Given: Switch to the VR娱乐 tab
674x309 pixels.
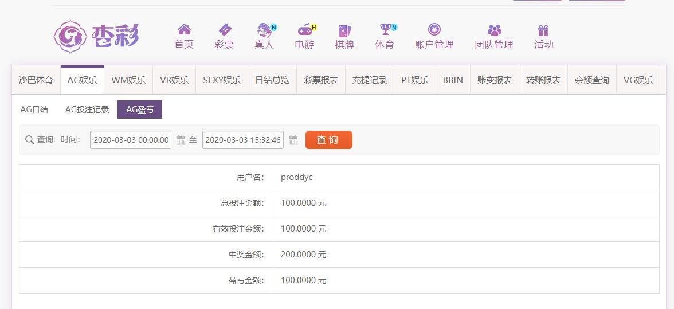Looking at the screenshot, I should point(174,80).
